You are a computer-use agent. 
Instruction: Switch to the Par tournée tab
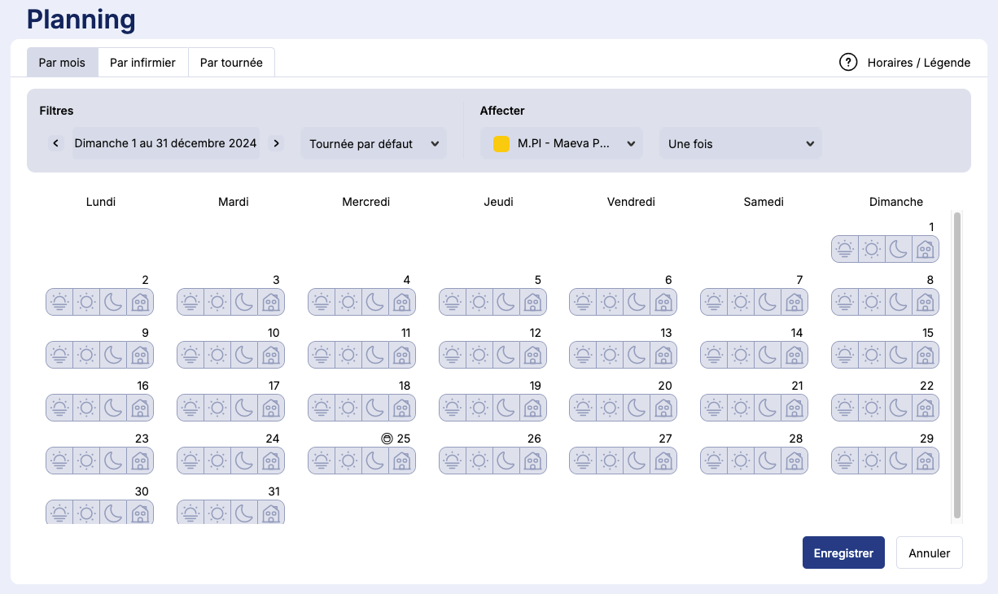coord(231,63)
